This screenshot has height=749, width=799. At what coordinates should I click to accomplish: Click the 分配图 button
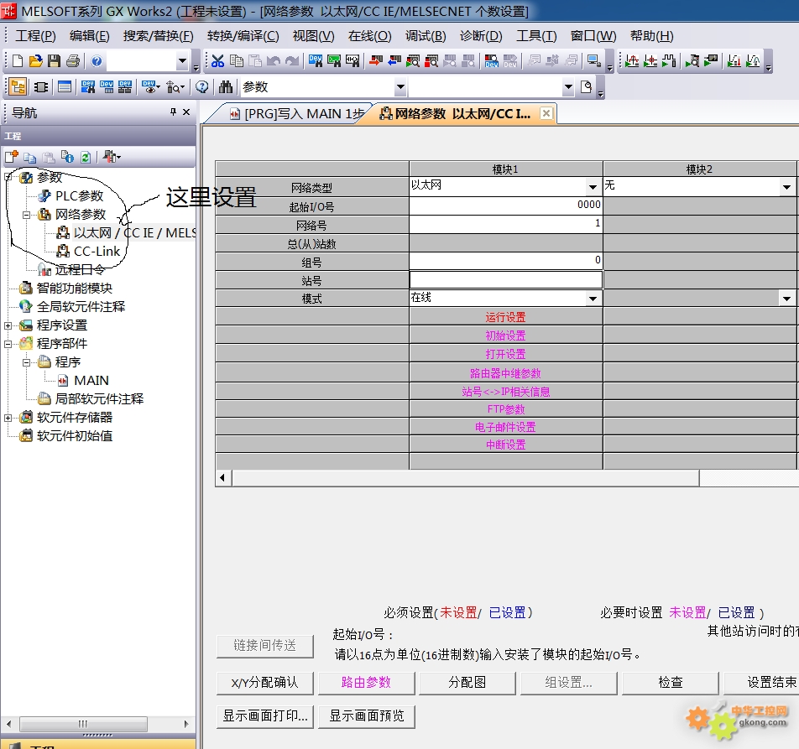467,682
